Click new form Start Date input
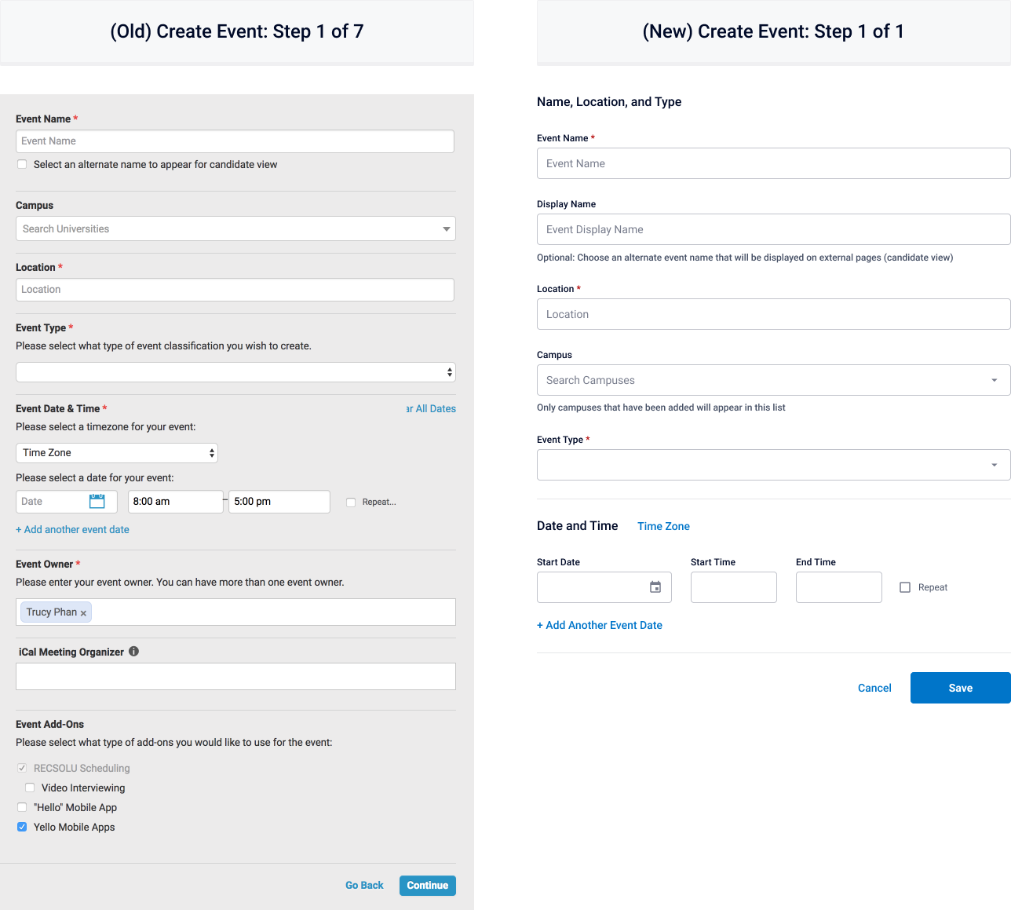The width and height of the screenshot is (1011, 910). [x=604, y=587]
